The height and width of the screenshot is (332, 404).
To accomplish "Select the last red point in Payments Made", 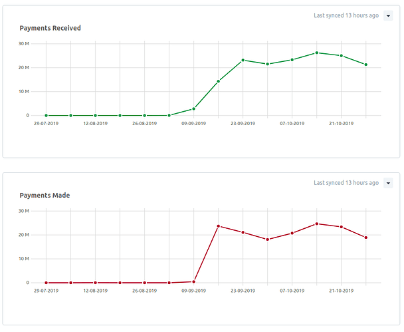I will [x=366, y=238].
